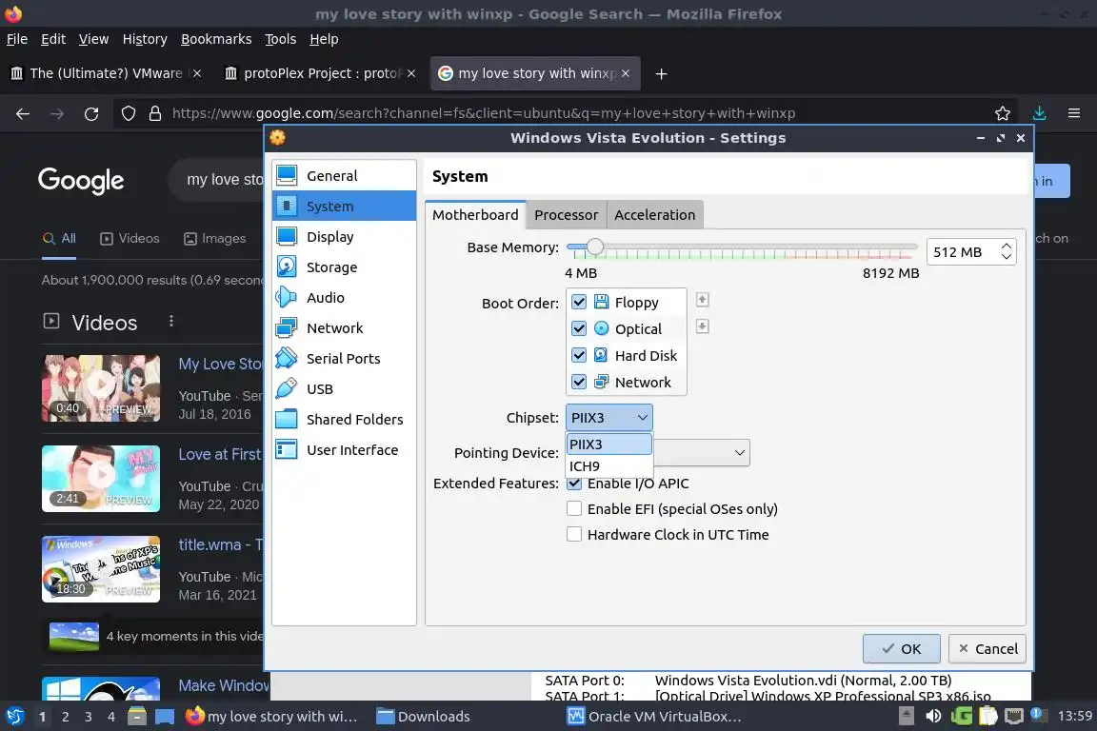Click Firefox downloads arrow icon
The height and width of the screenshot is (731, 1097).
point(1039,113)
